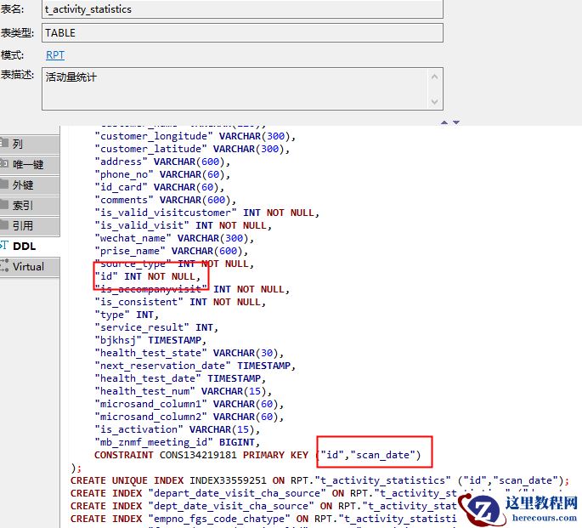This screenshot has height=528, width=582.
Task: Open the RPT schema link
Action: coord(55,55)
